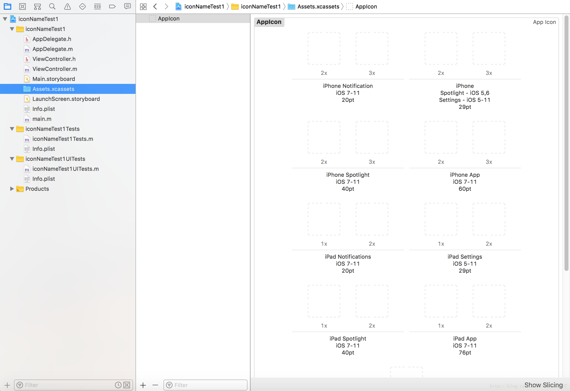Select AppIcon in asset list

pyautogui.click(x=193, y=18)
